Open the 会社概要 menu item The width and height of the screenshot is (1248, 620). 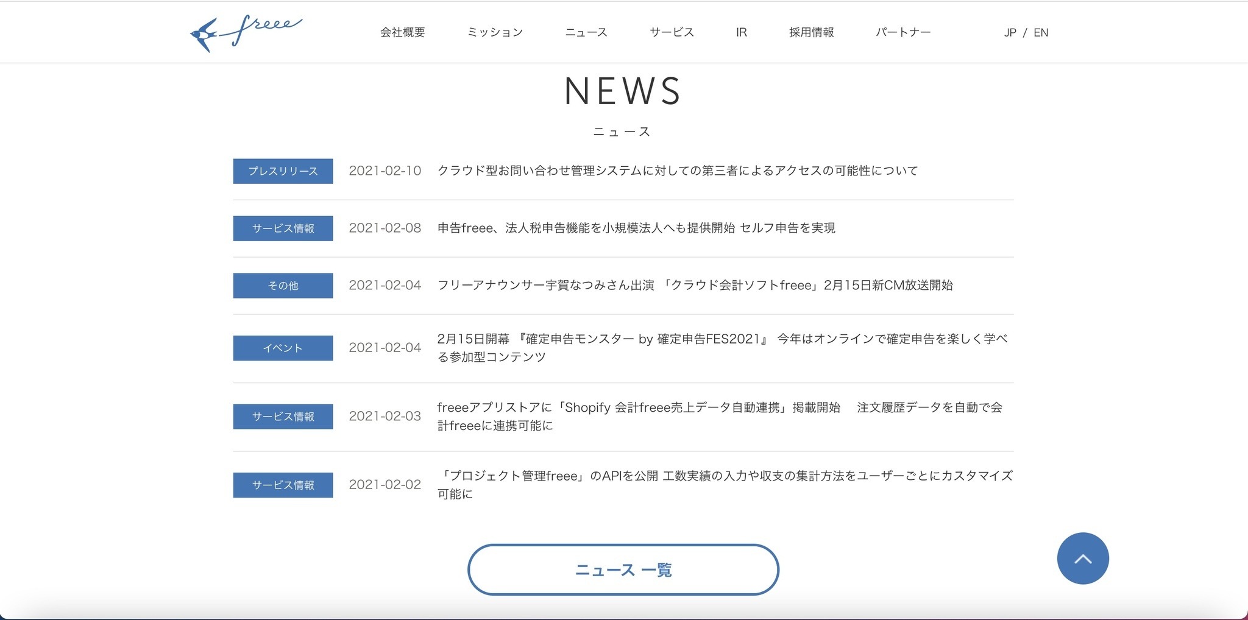(x=402, y=32)
